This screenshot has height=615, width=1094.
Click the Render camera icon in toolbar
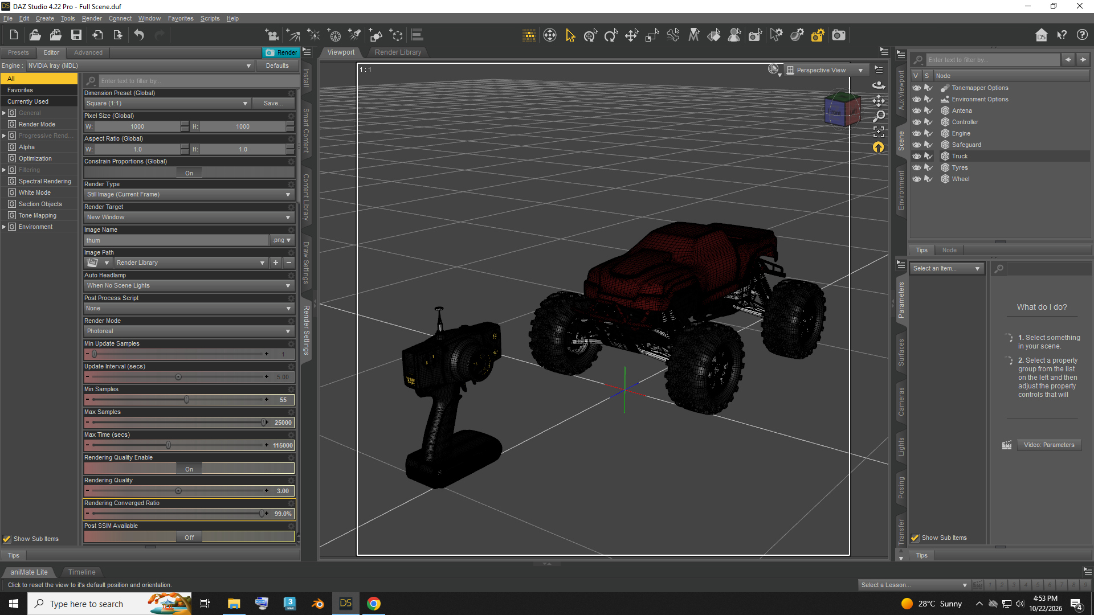coord(839,35)
